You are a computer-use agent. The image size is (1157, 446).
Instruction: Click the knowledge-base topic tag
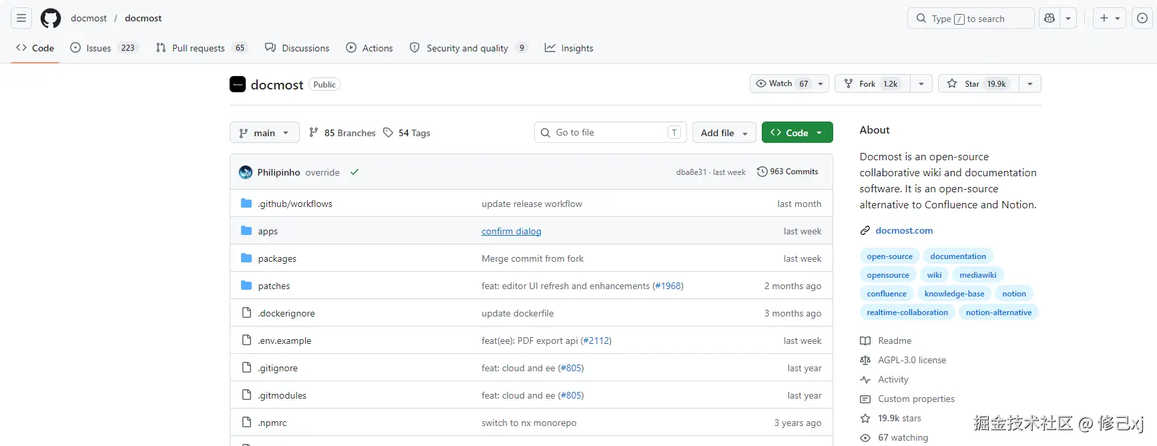(x=954, y=294)
